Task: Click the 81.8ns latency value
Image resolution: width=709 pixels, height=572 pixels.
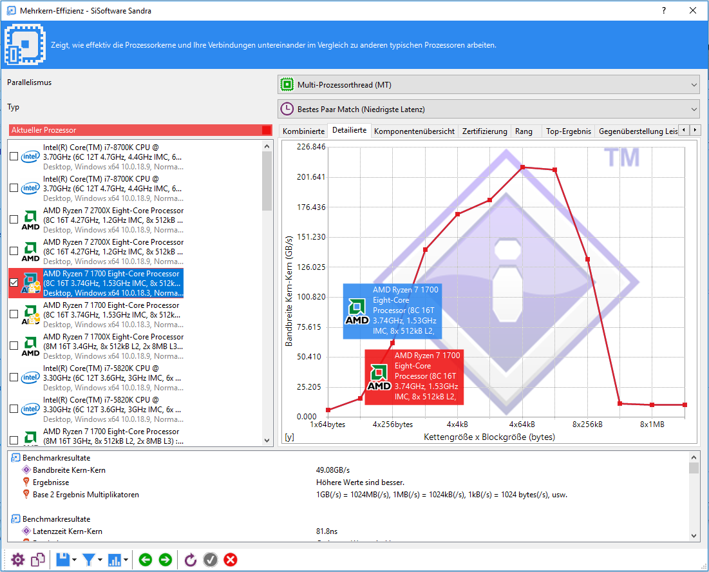Action: coord(327,531)
